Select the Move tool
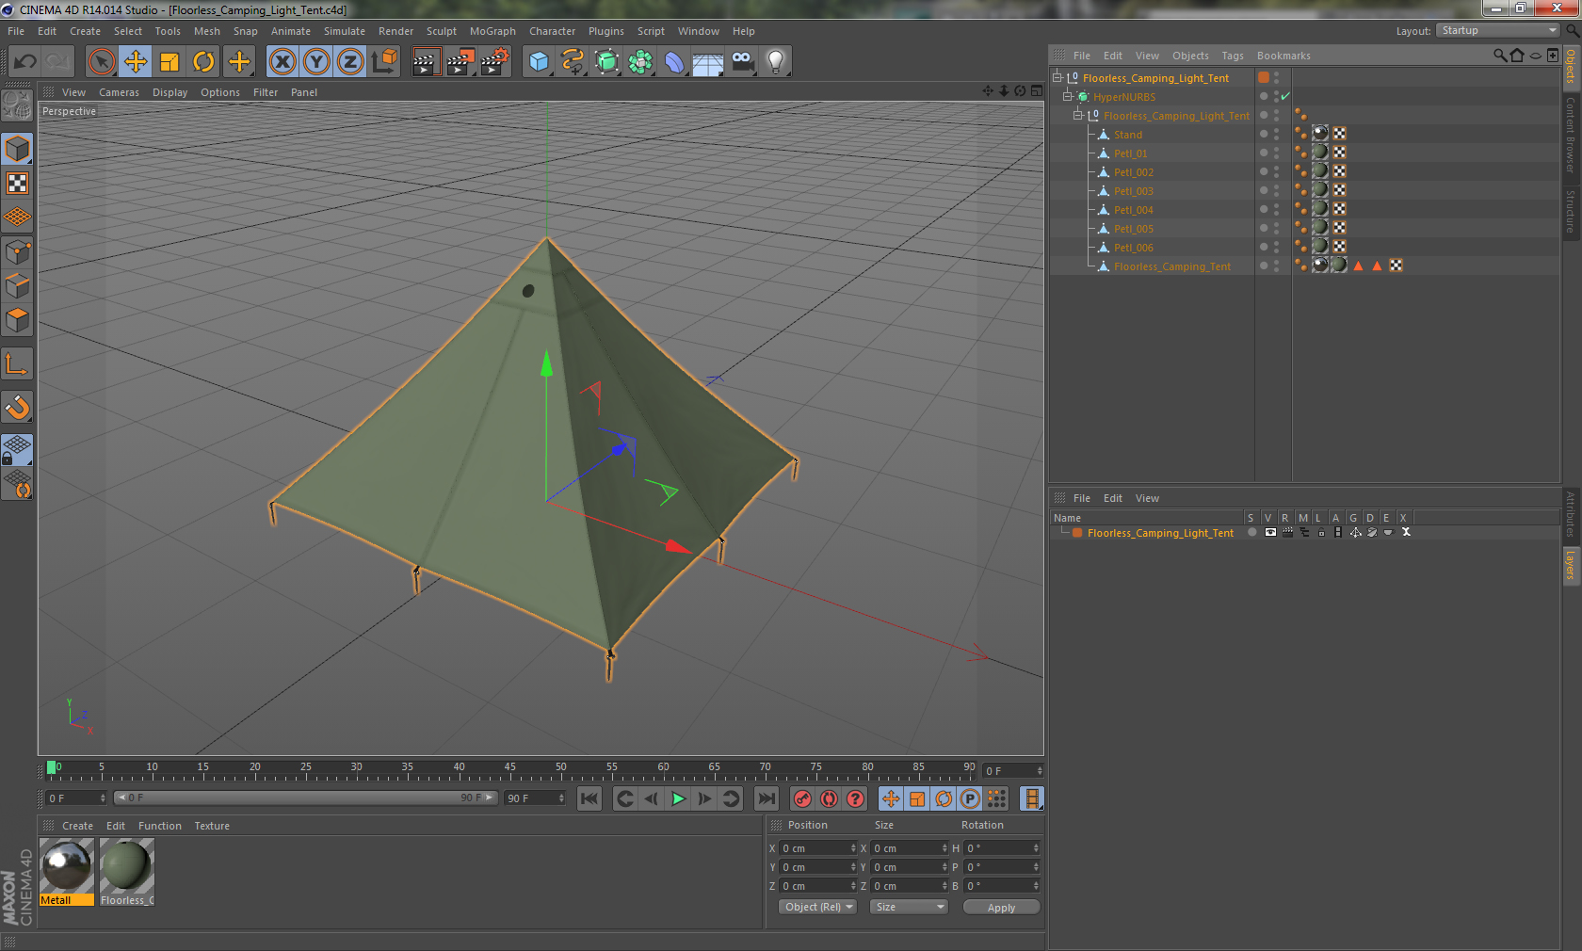1582x951 pixels. pos(136,62)
